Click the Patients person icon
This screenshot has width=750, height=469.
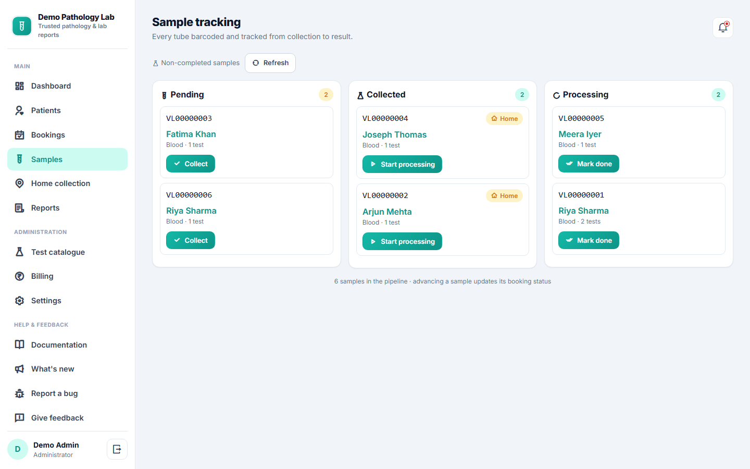[19, 110]
